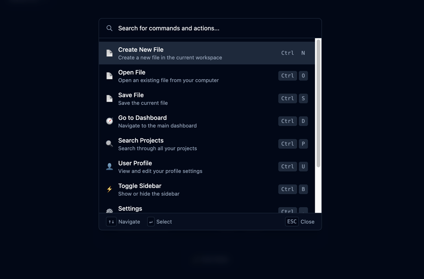Click 'Show or hide the sidebar' description

pyautogui.click(x=149, y=194)
